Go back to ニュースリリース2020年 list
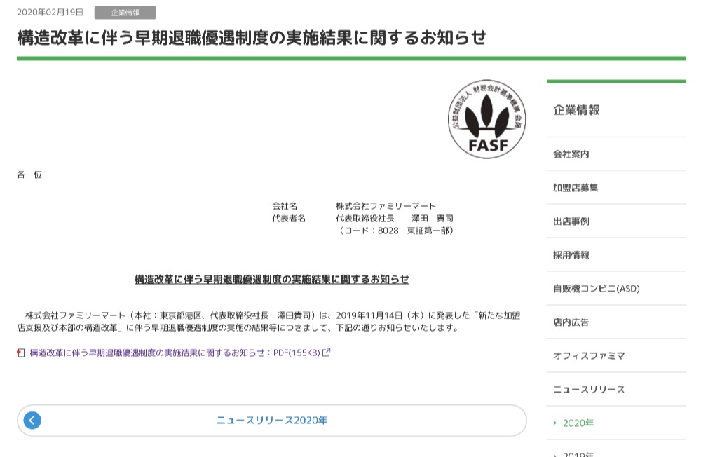 click(x=272, y=421)
